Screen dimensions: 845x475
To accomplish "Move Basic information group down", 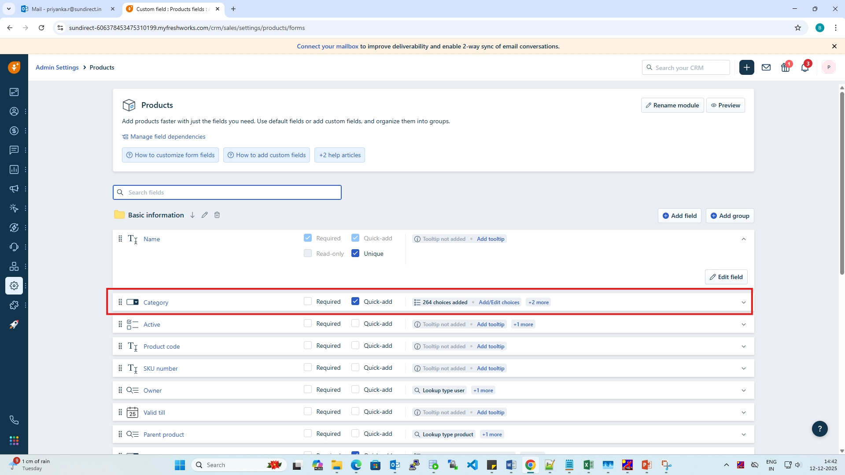I will point(192,215).
